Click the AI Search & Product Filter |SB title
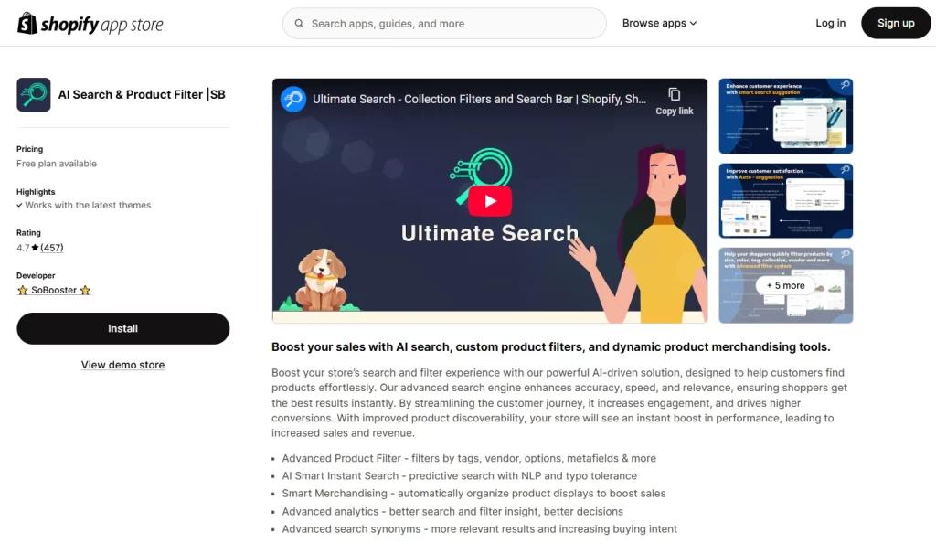Image resolution: width=936 pixels, height=554 pixels. (142, 94)
